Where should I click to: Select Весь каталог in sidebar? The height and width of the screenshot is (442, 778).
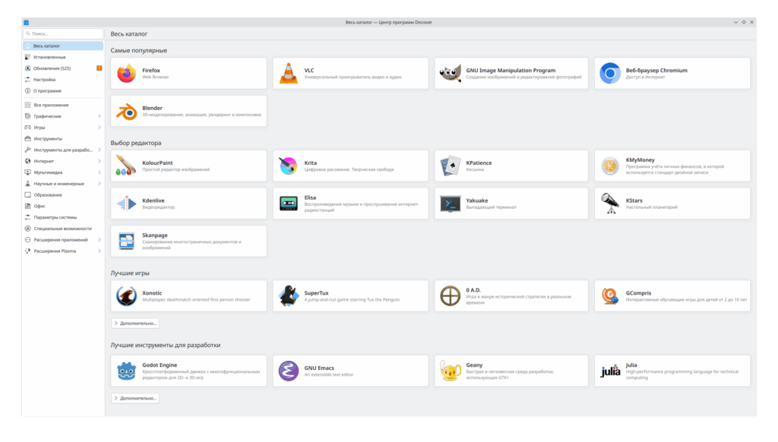[63, 46]
